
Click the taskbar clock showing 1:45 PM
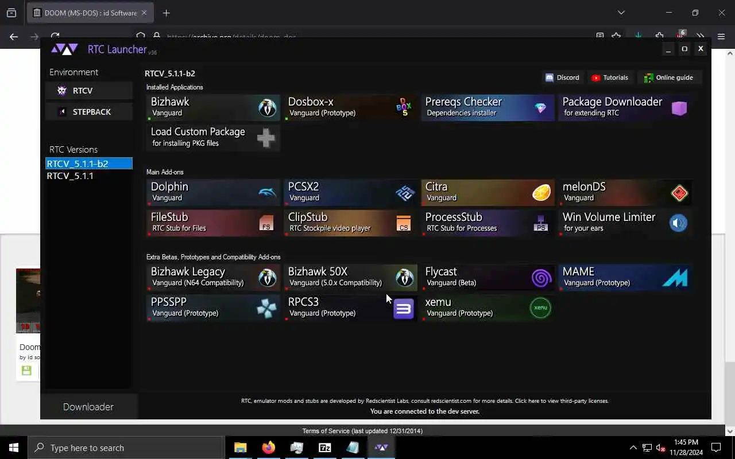(x=686, y=448)
